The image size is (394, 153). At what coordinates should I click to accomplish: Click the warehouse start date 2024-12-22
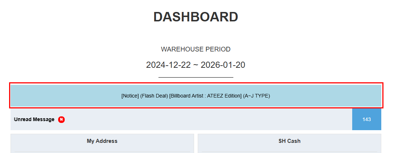[x=168, y=65]
